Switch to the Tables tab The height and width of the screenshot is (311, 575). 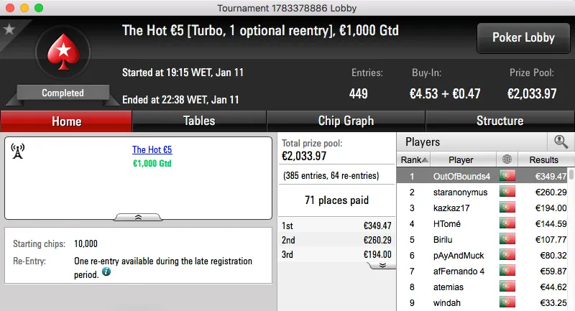(x=199, y=121)
